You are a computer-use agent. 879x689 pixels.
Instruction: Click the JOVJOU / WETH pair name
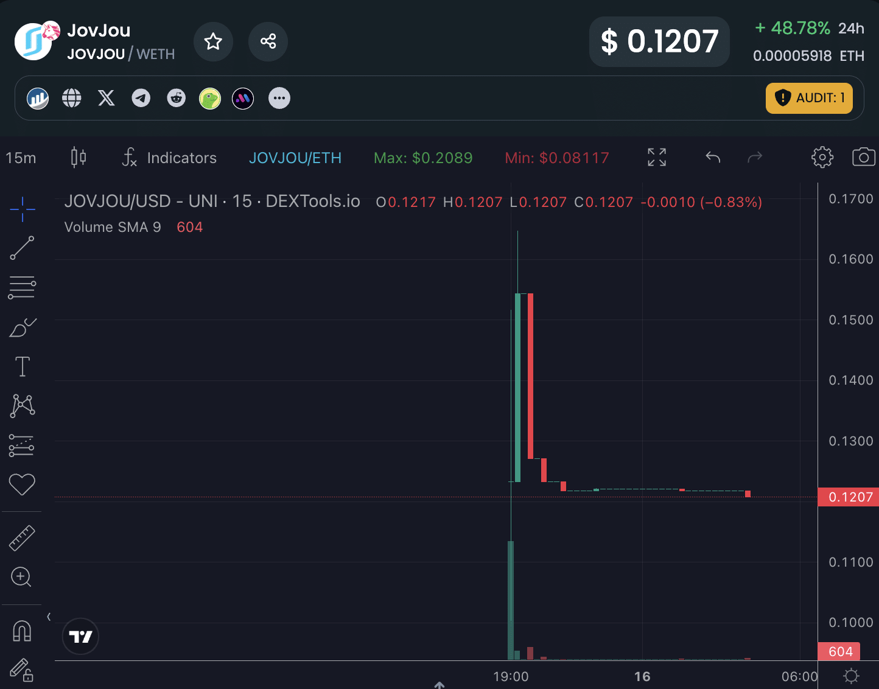pos(121,54)
